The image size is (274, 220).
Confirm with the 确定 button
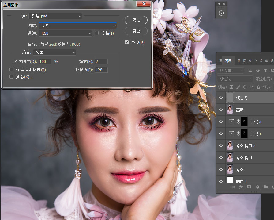coord(136,20)
